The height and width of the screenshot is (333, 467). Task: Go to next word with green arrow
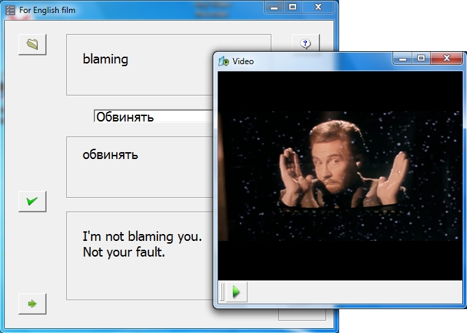[x=32, y=304]
